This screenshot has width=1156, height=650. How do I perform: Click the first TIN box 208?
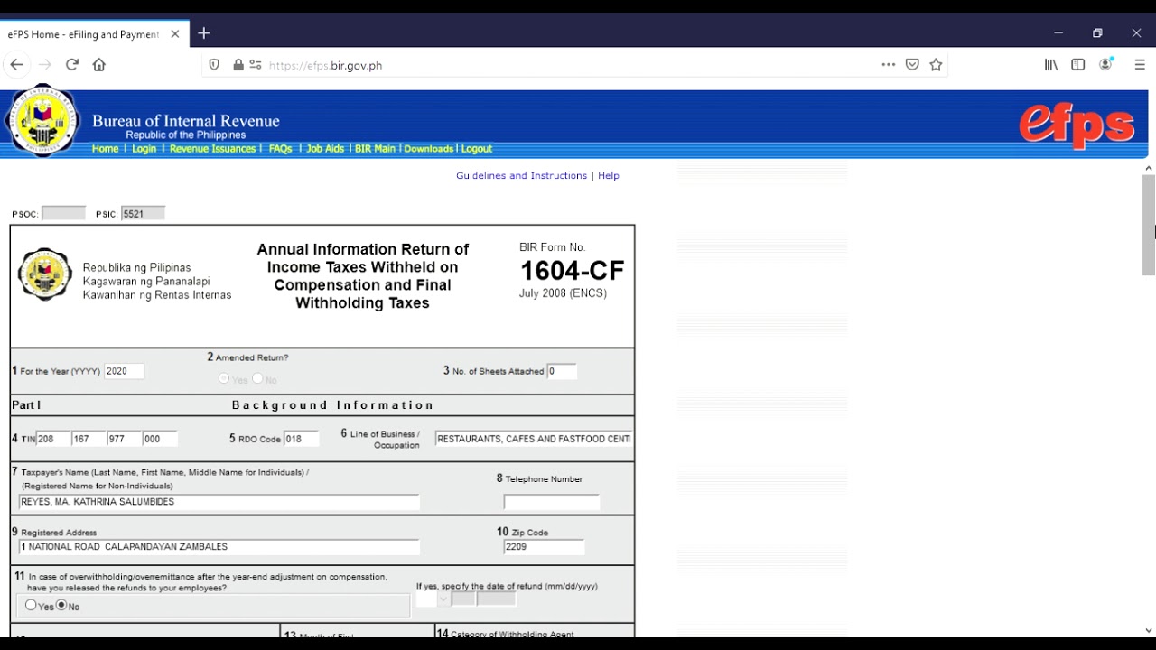[x=52, y=439]
